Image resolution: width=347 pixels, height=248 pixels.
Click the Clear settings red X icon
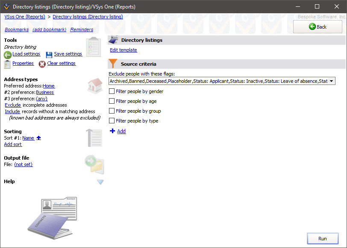point(42,63)
